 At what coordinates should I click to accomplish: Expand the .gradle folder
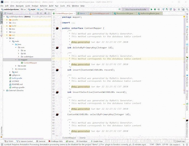[7, 20]
